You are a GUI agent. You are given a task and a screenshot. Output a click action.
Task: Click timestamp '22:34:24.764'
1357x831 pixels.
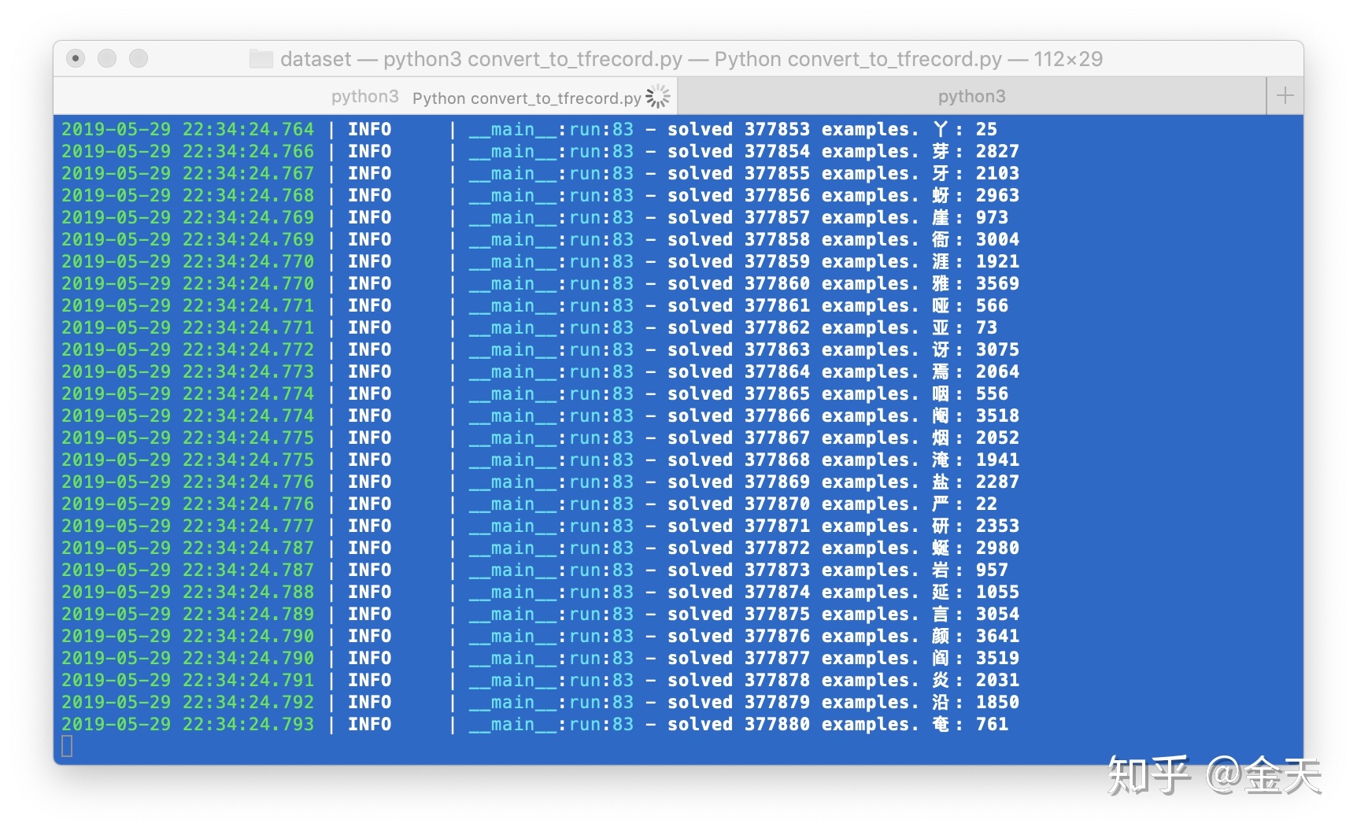tap(248, 129)
